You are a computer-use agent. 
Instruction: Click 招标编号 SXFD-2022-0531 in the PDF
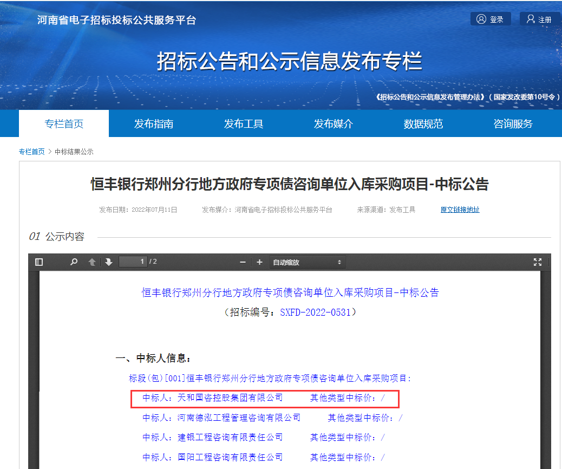290,312
